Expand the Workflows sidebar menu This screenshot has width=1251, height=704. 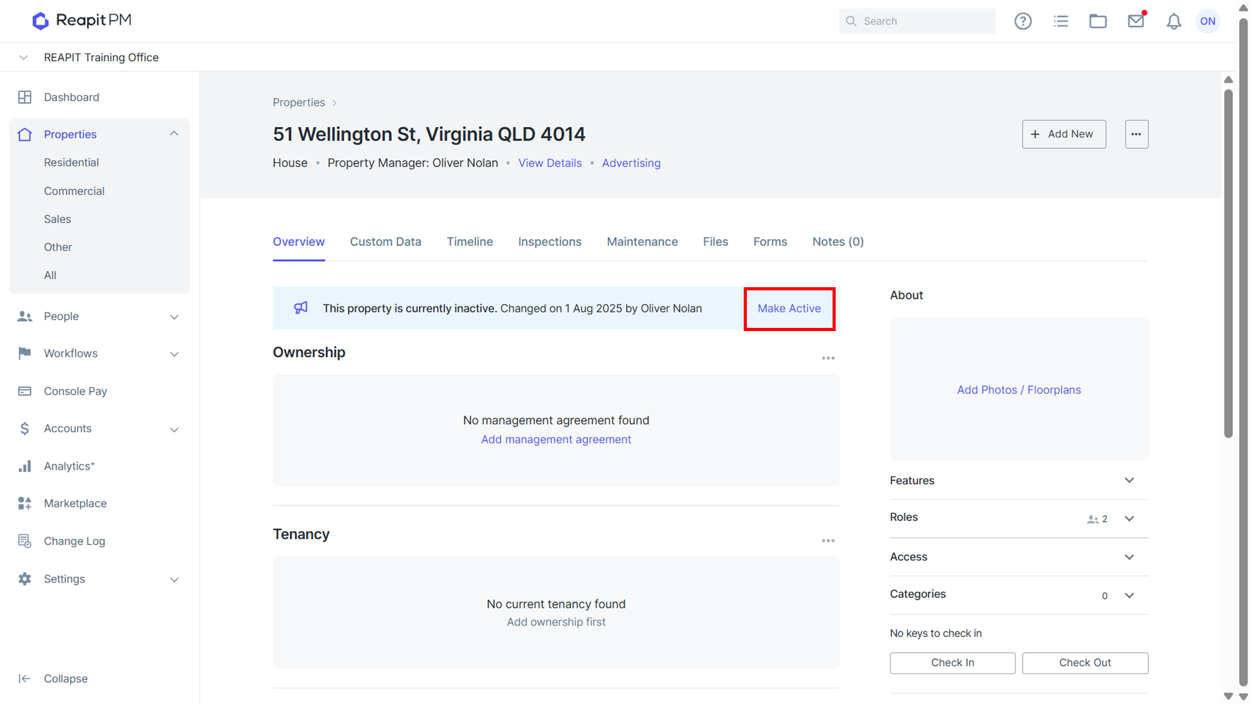[175, 354]
